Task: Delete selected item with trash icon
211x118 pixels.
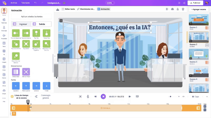Action: (183, 9)
